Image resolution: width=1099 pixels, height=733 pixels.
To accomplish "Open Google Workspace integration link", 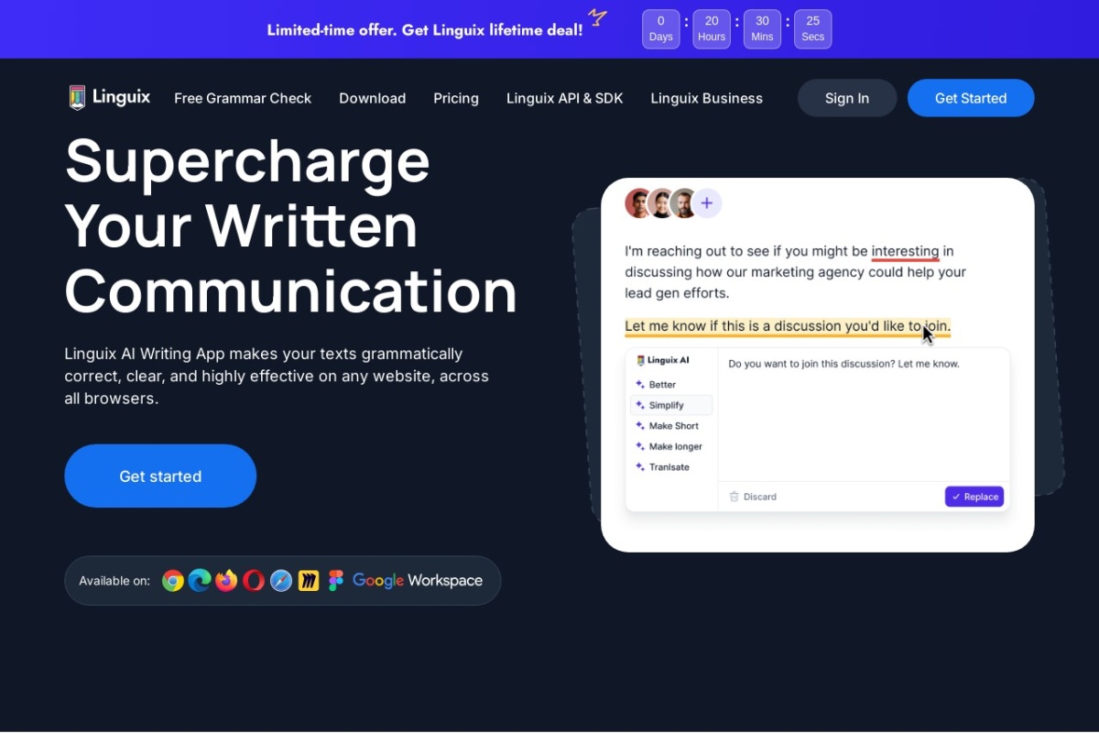I will coord(418,581).
